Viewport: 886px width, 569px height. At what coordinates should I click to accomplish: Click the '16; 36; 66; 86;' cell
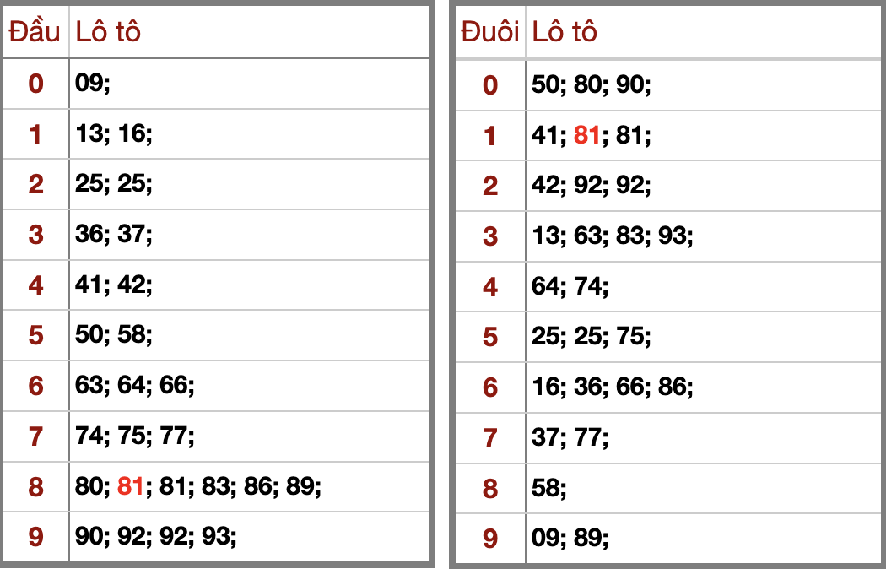613,387
